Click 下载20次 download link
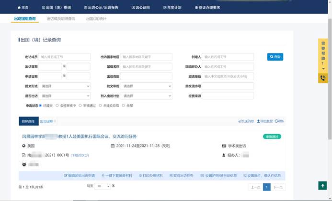The width and height of the screenshot is (332, 201). (x=80, y=155)
